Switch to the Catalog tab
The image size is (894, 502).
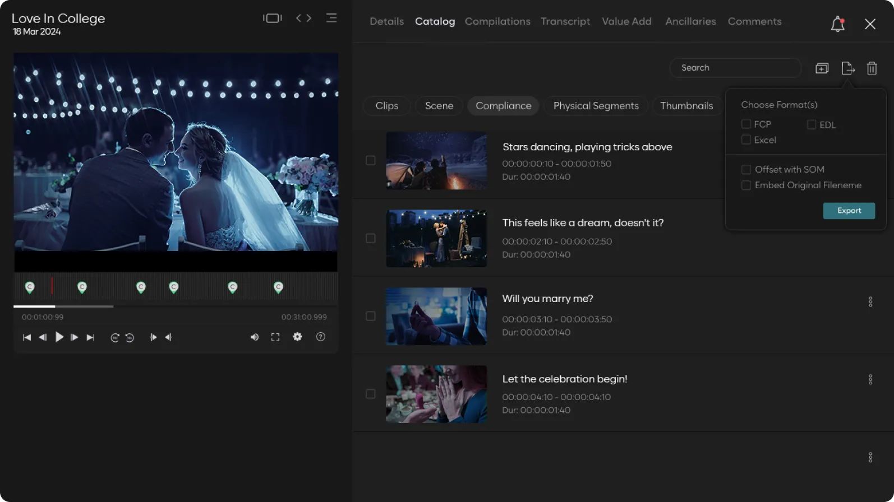tap(435, 21)
